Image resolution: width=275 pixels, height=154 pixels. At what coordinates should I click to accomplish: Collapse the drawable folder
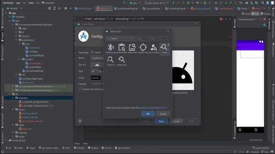pyautogui.click(x=13, y=98)
